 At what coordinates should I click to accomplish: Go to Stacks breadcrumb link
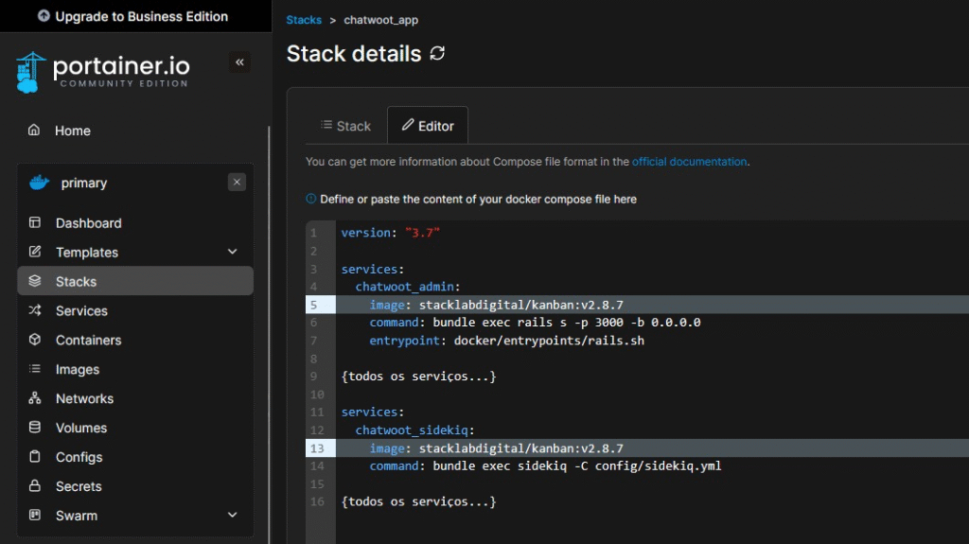[x=304, y=20]
